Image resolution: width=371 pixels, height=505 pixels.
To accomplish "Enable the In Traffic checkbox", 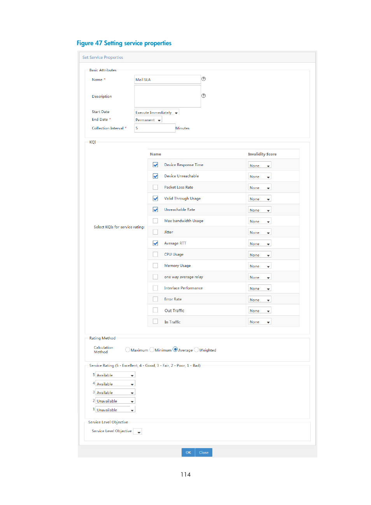I will pyautogui.click(x=156, y=321).
